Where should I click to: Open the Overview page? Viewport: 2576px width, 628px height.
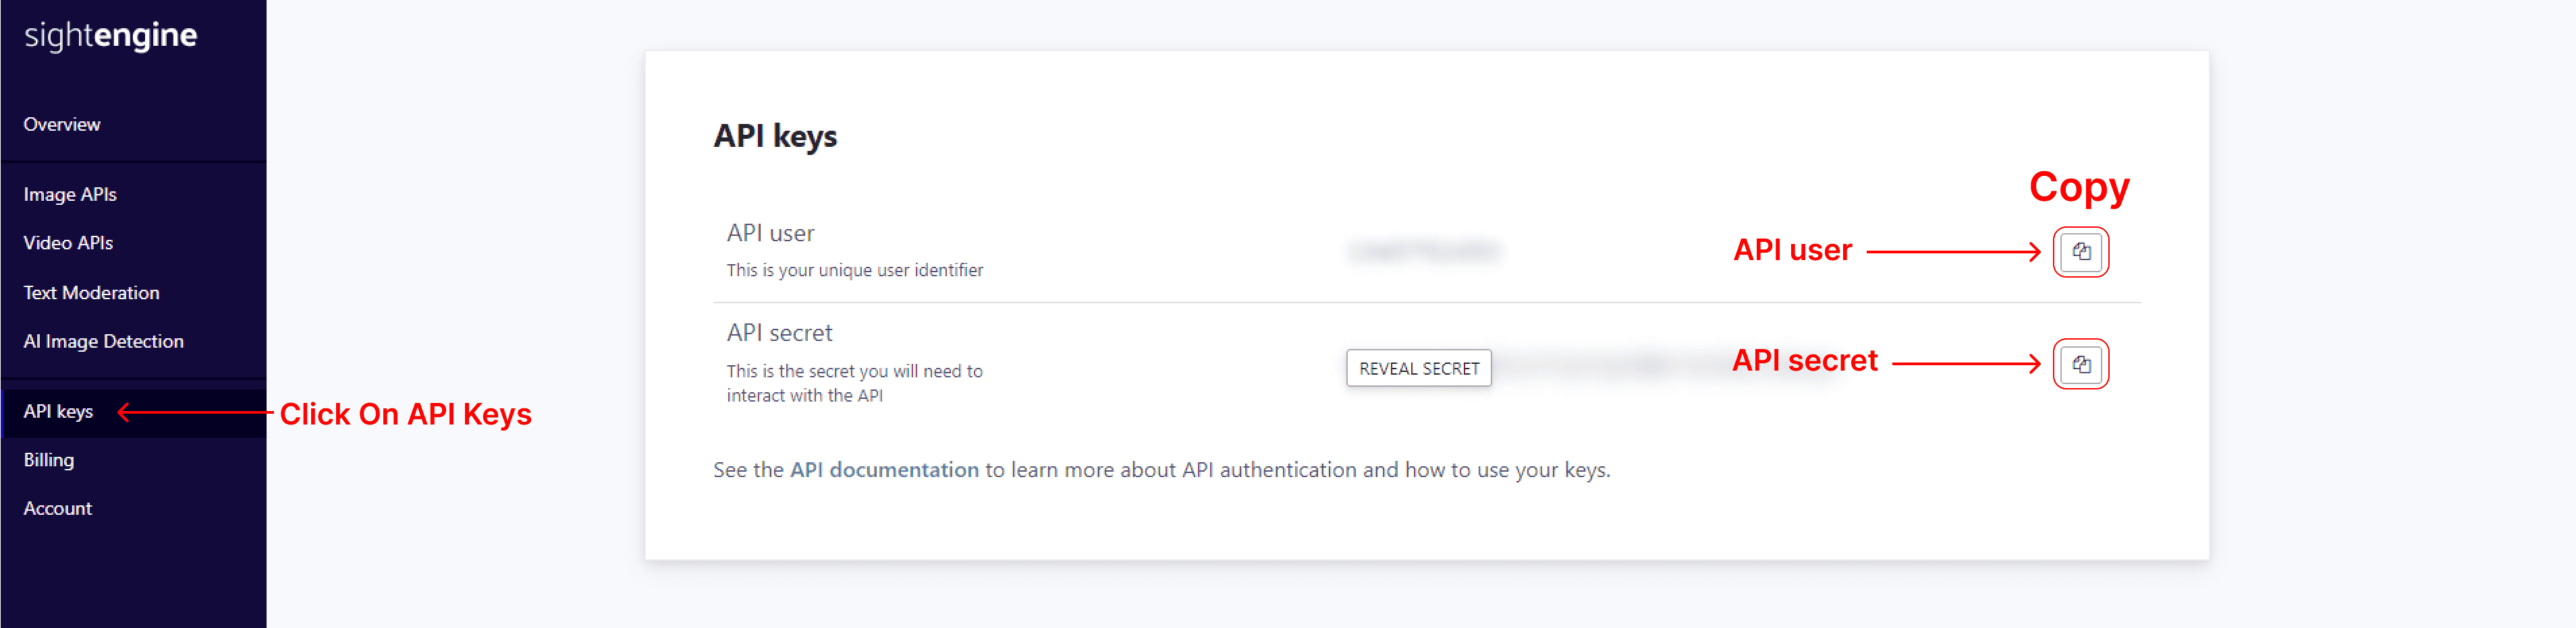coord(62,125)
